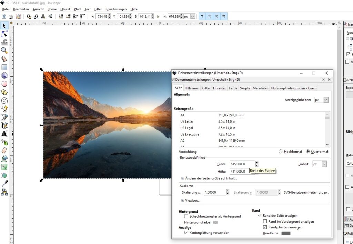
Task: Click the lower to bottom toolbar icon
Action: 61,16
